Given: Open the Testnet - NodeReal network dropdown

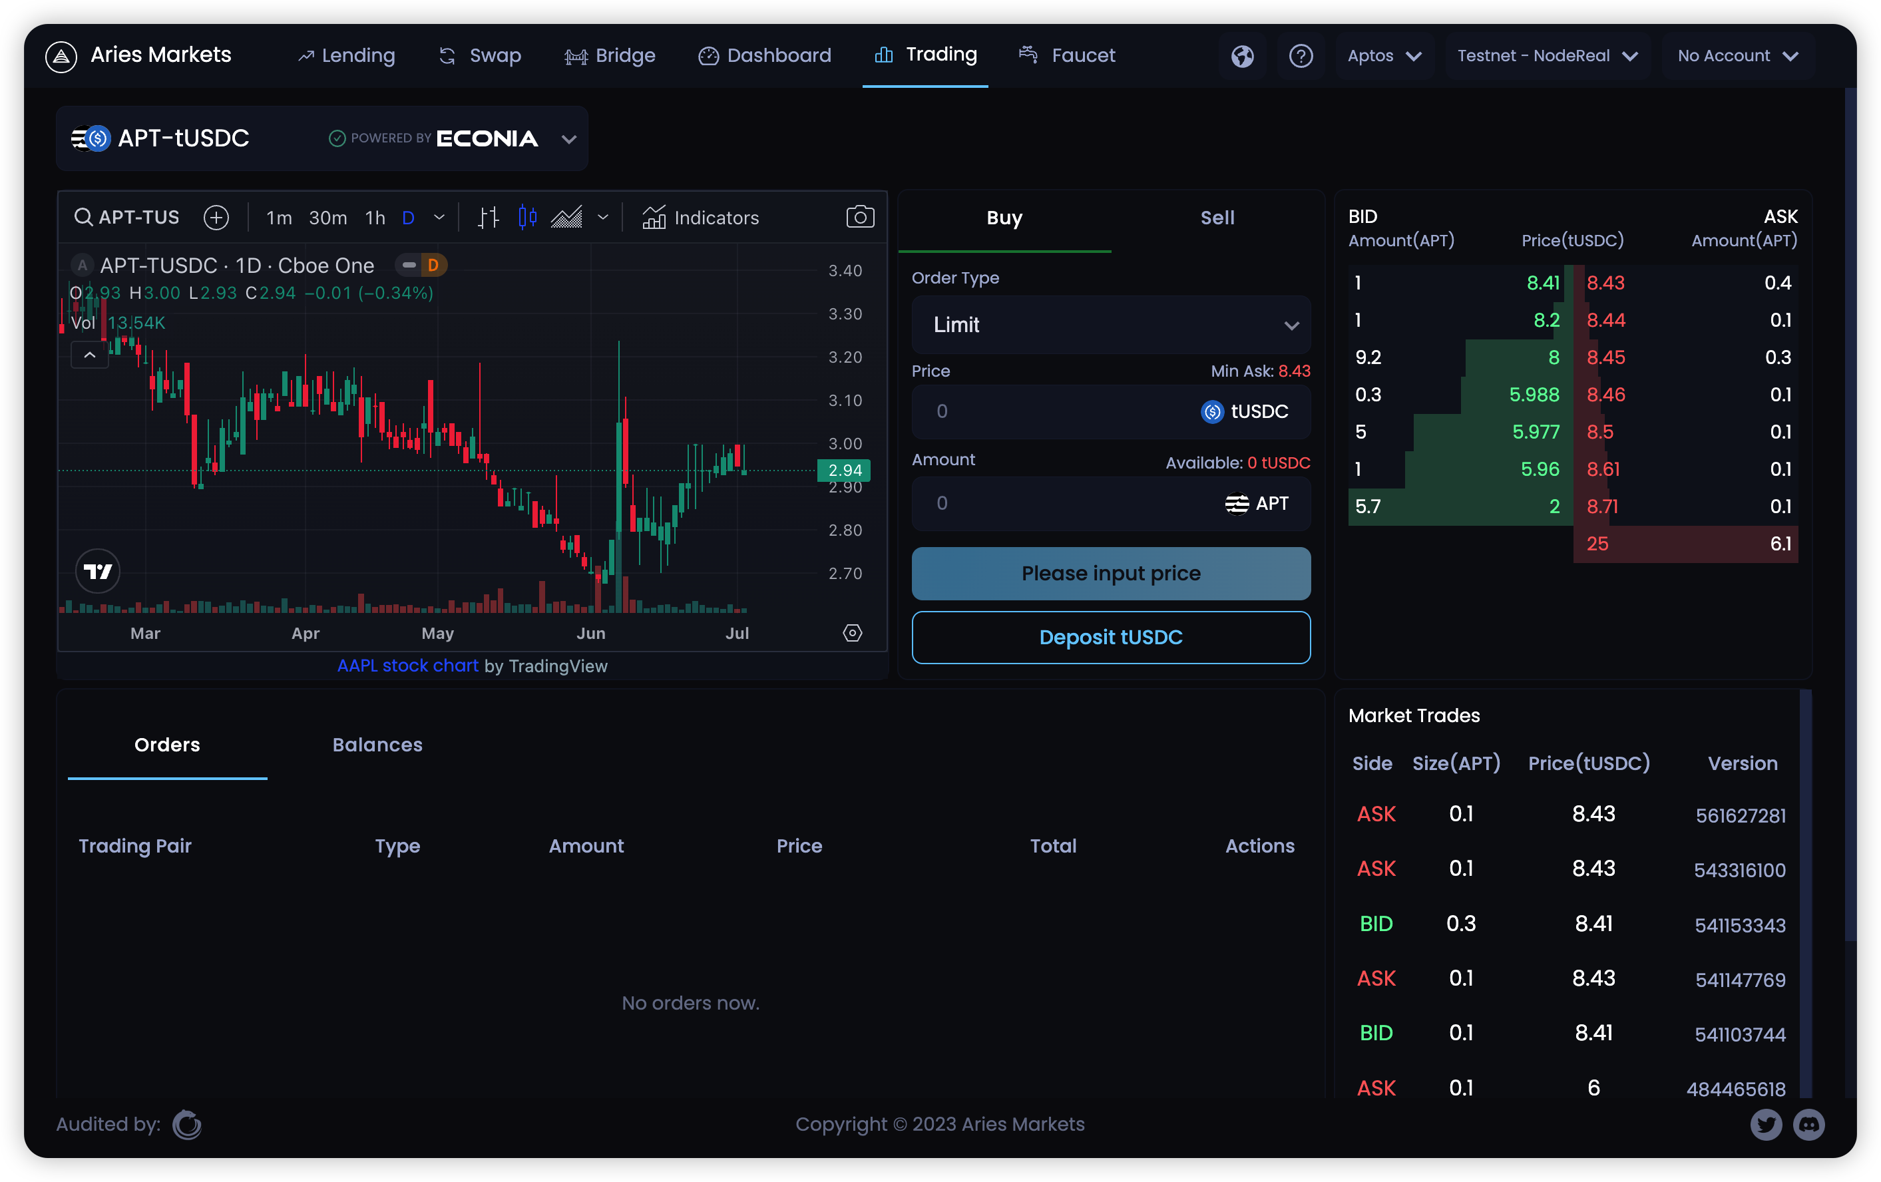Looking at the screenshot, I should 1547,57.
